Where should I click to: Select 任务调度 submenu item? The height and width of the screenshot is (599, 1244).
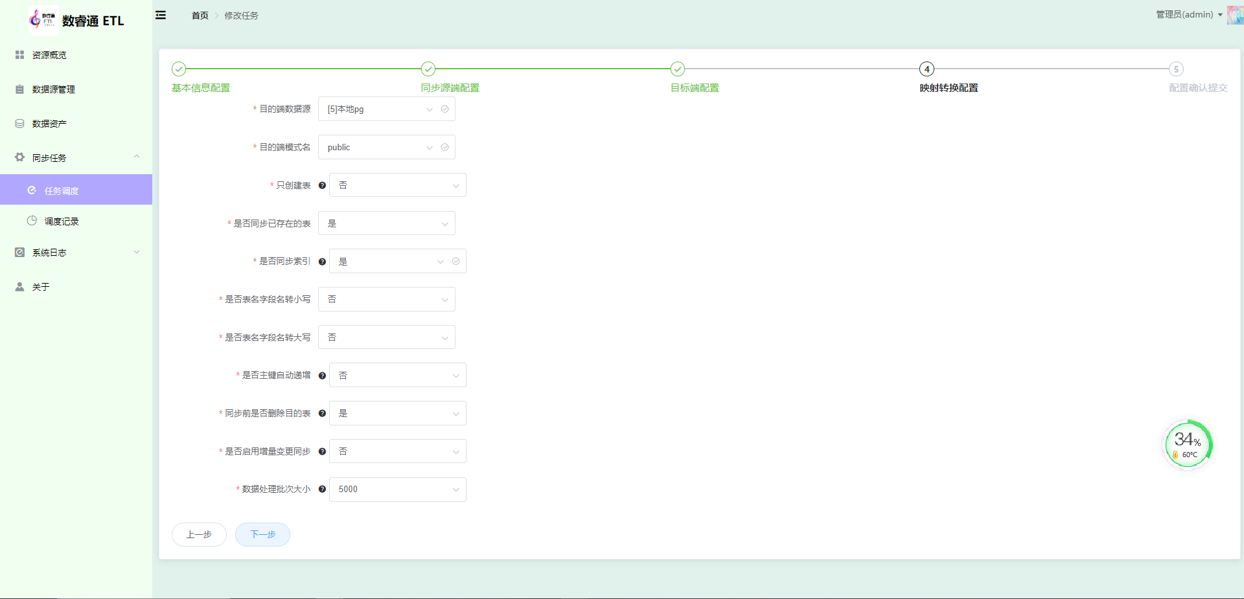pyautogui.click(x=76, y=190)
